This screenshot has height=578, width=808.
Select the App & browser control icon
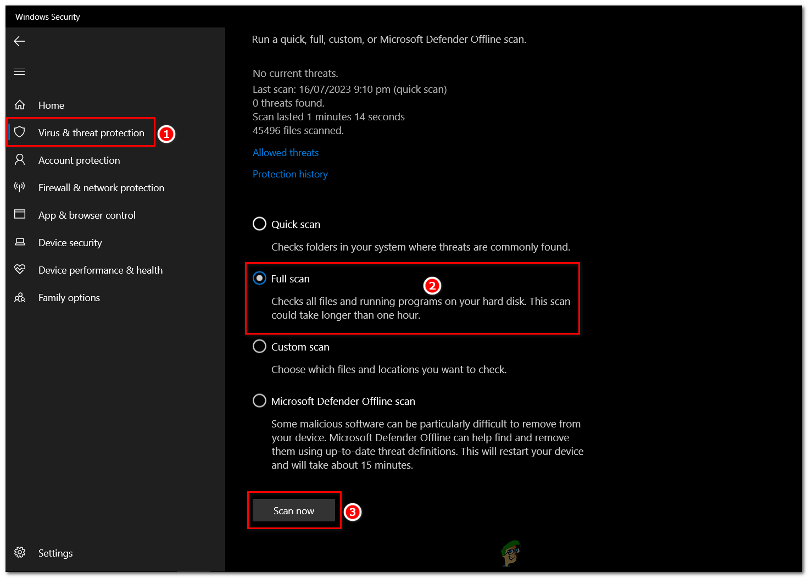point(20,215)
